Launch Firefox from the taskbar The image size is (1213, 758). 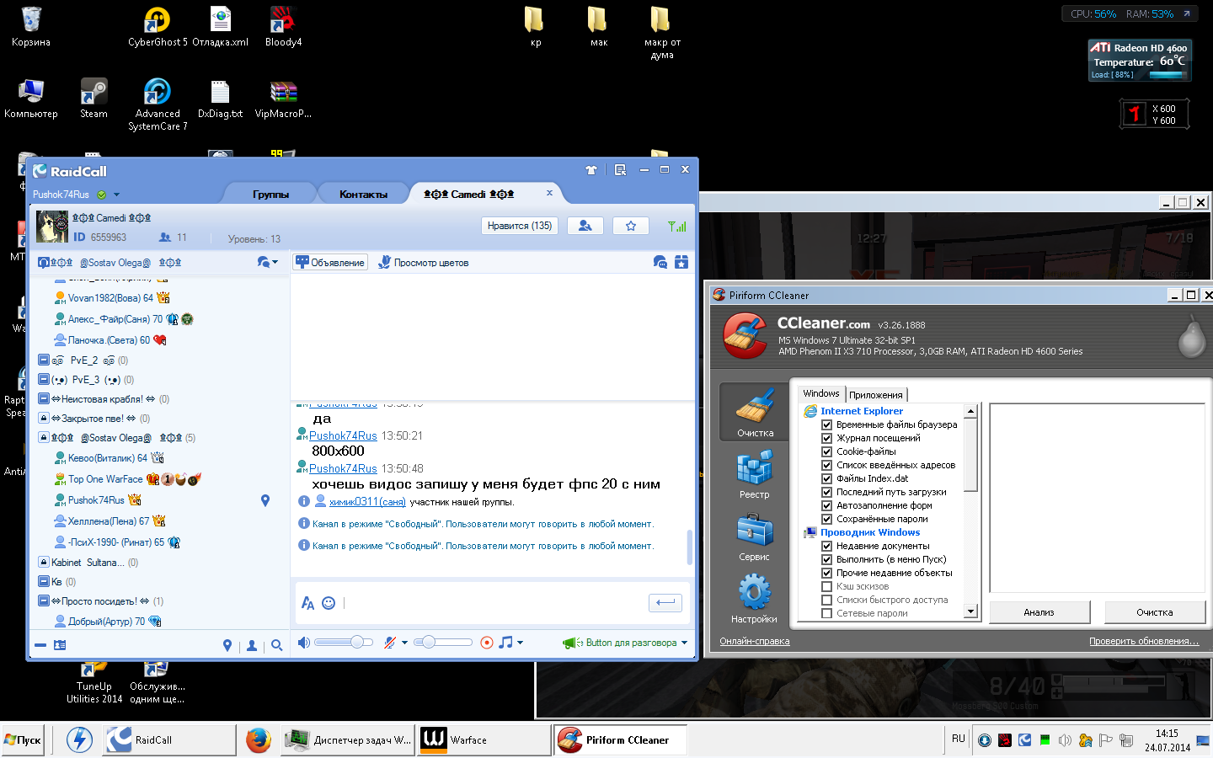(x=259, y=740)
